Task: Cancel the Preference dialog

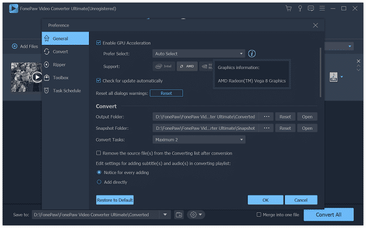Action: 301,200
